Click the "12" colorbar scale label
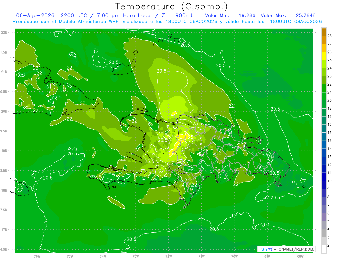This screenshot has width=337, height=260. point(330,165)
